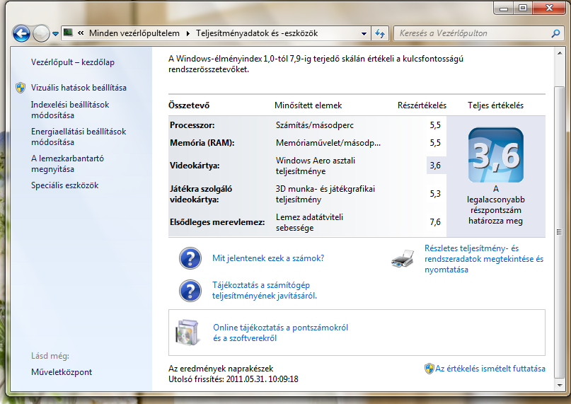571x404 pixels.
Task: Click the 'Részértékelés' column header
Action: point(422,105)
